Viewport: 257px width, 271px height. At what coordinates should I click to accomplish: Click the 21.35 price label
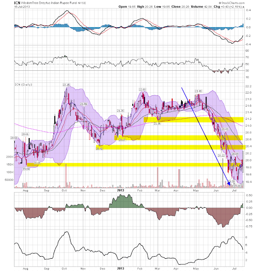[120, 111]
